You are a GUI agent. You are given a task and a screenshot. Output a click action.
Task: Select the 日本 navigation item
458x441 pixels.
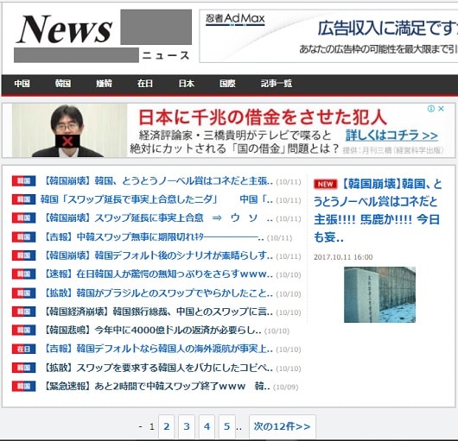click(187, 84)
